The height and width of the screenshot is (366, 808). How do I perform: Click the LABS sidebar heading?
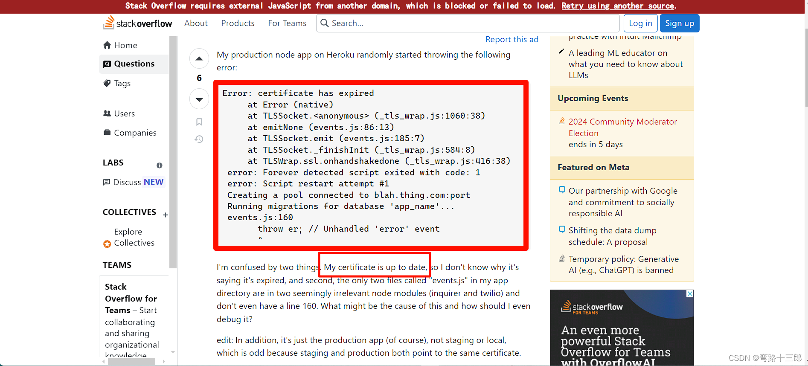click(113, 163)
